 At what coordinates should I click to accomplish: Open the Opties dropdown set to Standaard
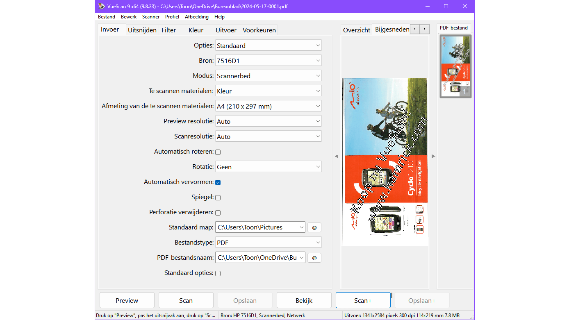click(269, 45)
